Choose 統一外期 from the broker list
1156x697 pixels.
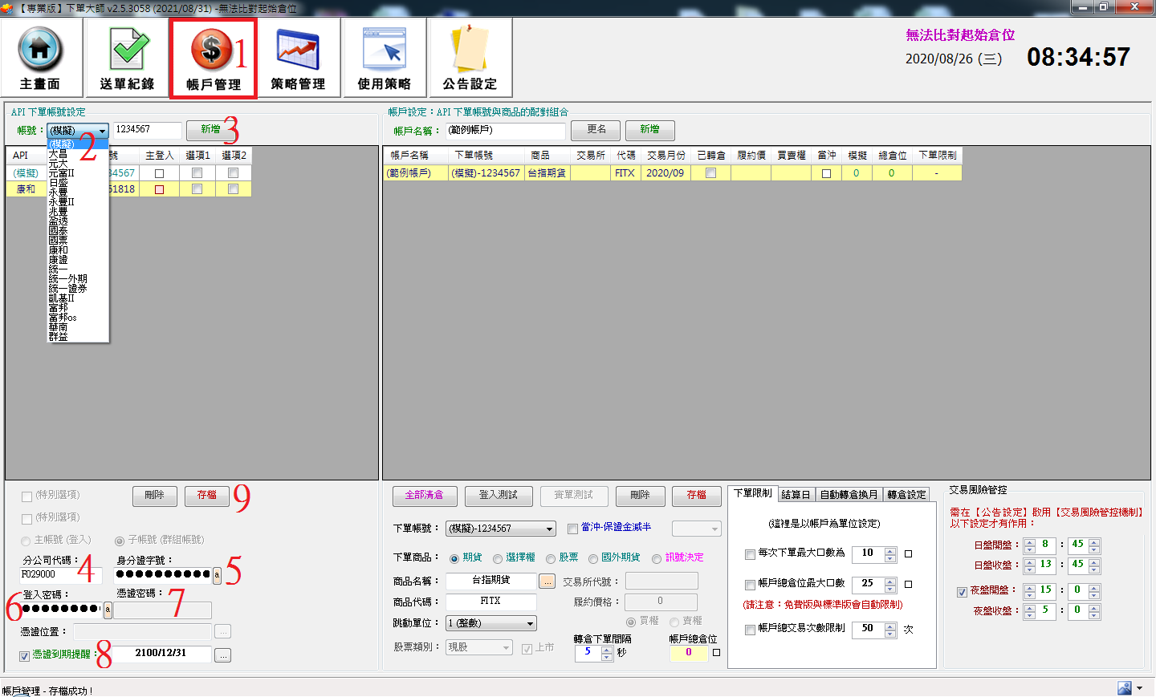click(x=68, y=279)
